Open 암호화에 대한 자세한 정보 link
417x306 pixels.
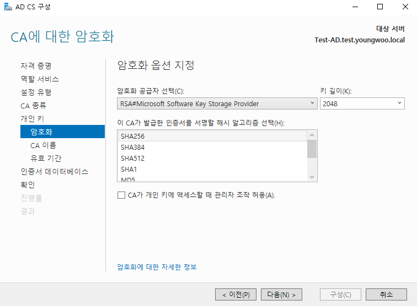tap(157, 267)
